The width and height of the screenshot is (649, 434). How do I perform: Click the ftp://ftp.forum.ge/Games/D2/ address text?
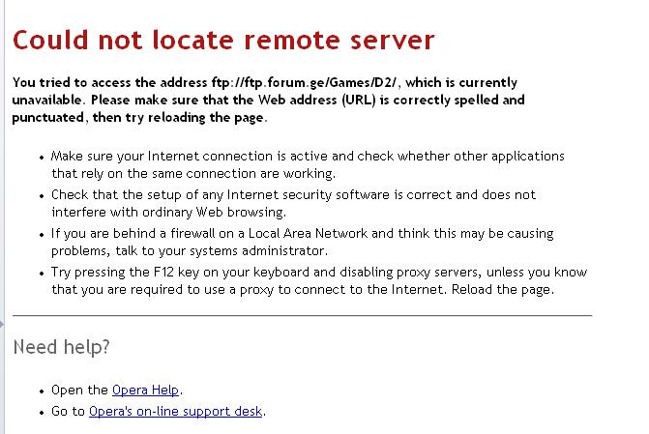pyautogui.click(x=304, y=83)
